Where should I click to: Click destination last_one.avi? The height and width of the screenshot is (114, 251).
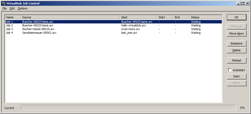tap(129, 33)
